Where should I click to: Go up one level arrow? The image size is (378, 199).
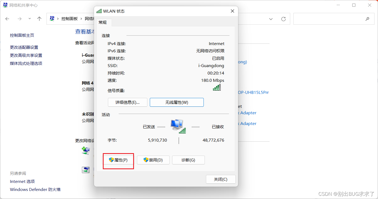pyautogui.click(x=39, y=19)
